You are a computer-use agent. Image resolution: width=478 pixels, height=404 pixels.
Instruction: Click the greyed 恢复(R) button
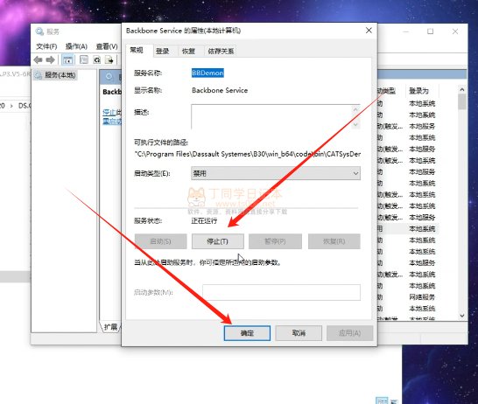click(334, 241)
